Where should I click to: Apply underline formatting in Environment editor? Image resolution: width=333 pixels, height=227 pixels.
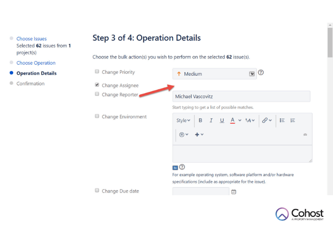tap(222, 121)
